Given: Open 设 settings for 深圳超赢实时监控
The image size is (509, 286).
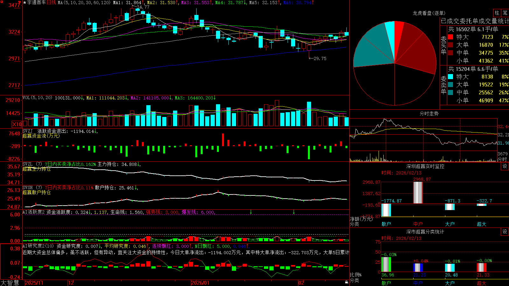Looking at the screenshot, I should [505, 166].
